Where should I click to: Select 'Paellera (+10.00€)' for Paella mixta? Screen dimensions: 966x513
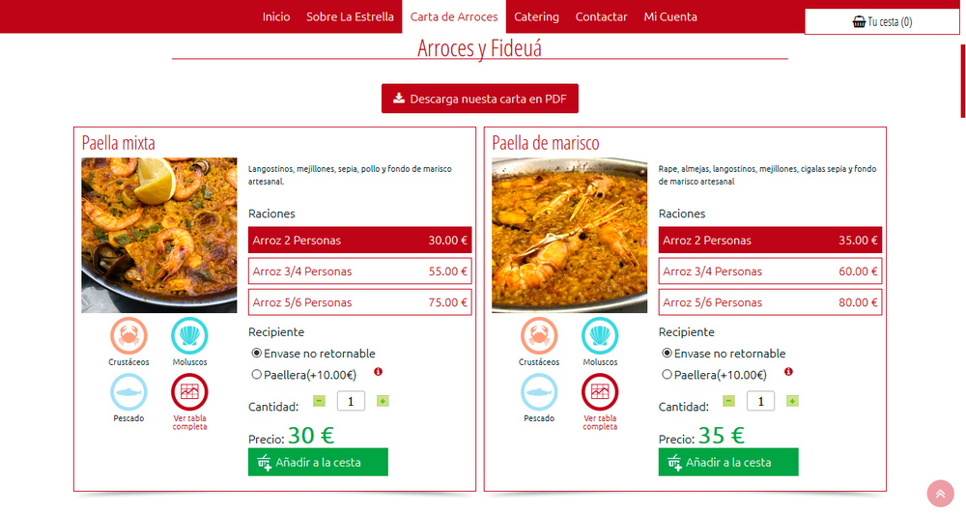click(257, 375)
